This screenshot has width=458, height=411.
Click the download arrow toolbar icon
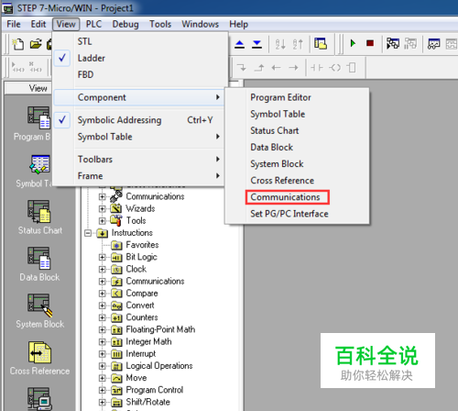256,44
